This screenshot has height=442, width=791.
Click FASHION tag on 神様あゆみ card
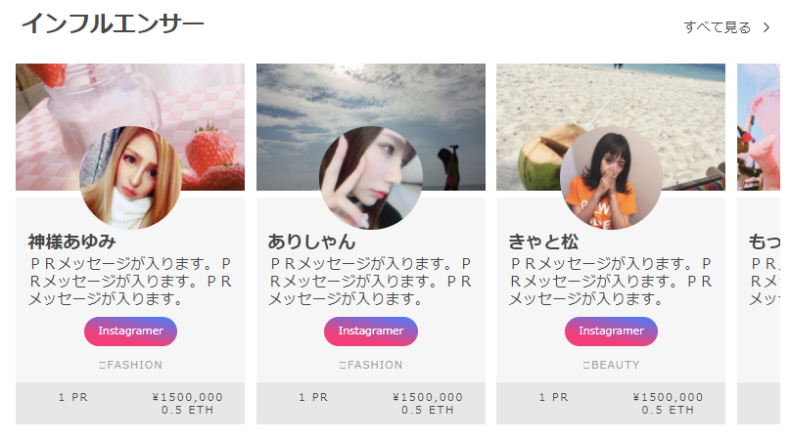coord(130,365)
